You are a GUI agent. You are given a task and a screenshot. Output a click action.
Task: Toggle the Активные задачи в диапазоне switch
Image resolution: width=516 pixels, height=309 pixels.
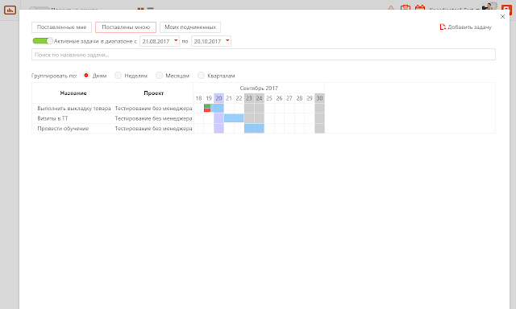click(x=43, y=41)
